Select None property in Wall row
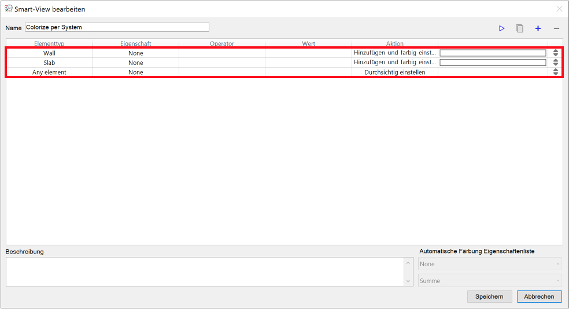 136,53
